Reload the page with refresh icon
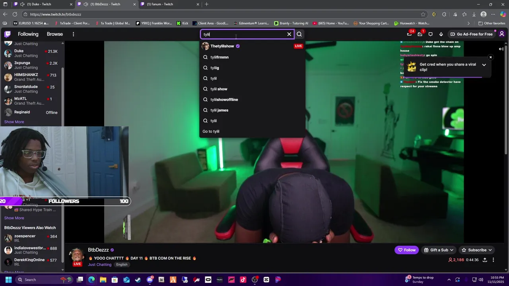Screen dimensions: 509x286 15,14
